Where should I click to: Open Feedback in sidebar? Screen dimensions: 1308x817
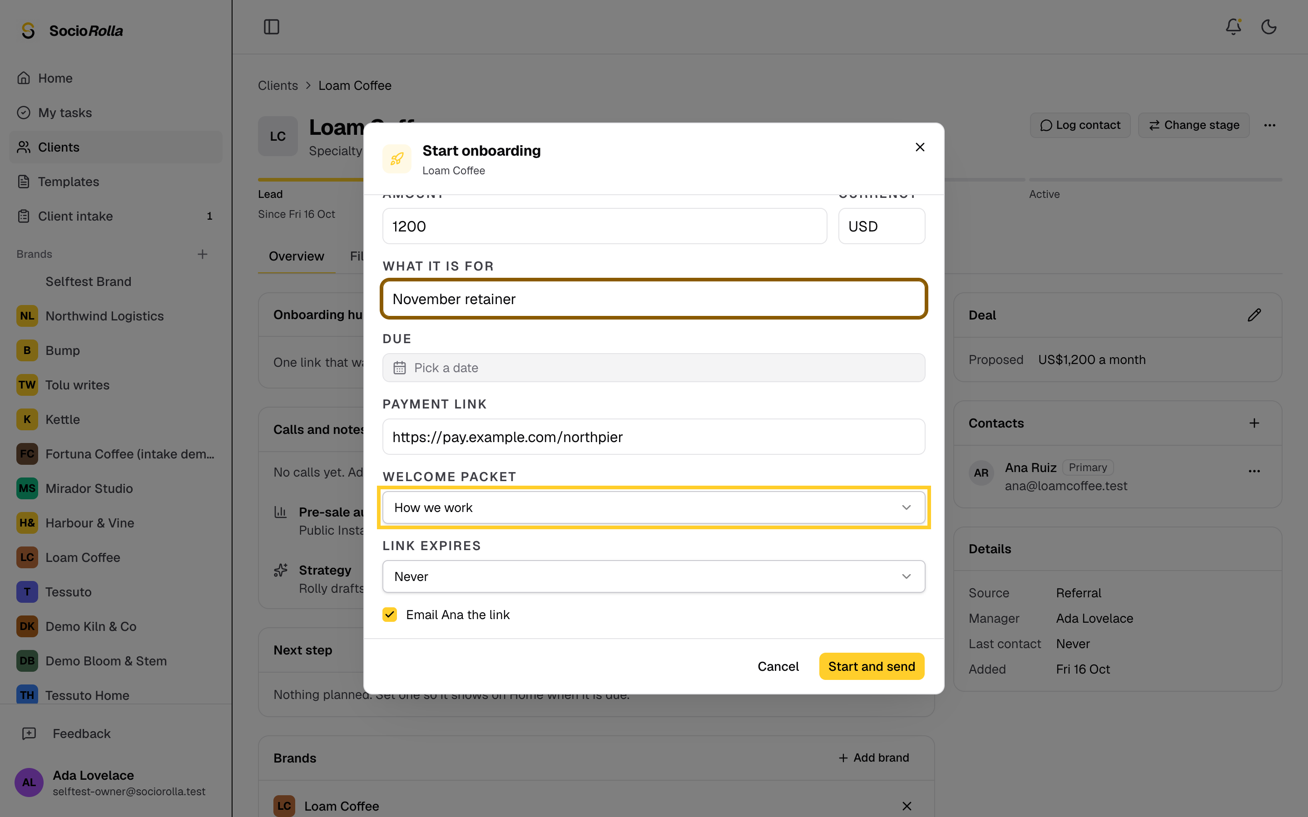point(81,733)
